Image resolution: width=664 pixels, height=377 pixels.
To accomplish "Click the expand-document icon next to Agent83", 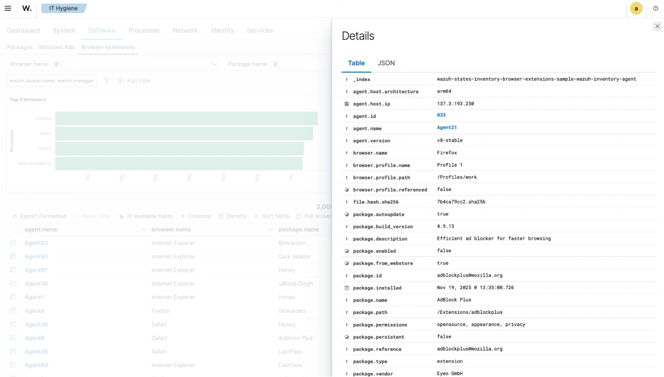I will 13,243.
